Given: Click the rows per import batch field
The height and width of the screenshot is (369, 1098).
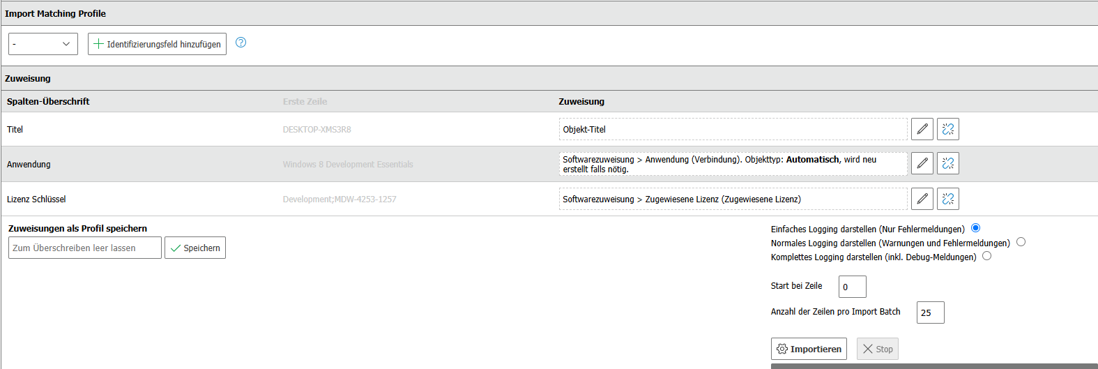Looking at the screenshot, I should (x=930, y=312).
